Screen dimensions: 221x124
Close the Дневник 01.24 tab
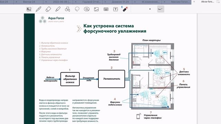(x=105, y=2)
